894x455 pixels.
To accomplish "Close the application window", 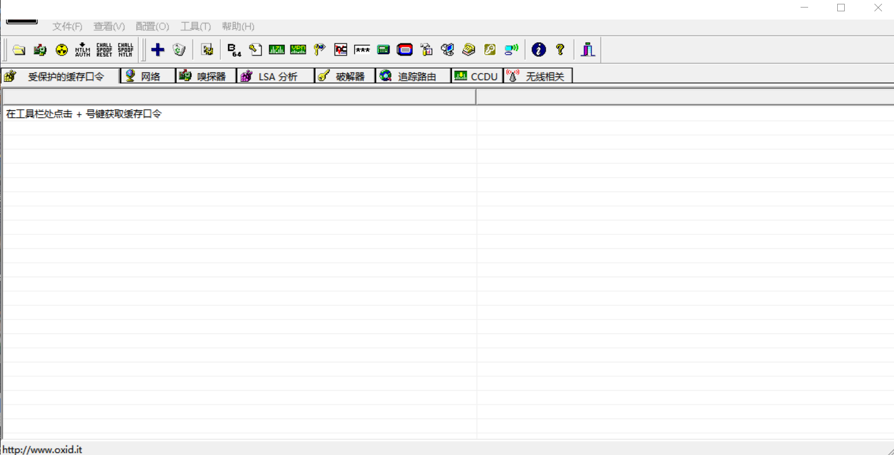I will pyautogui.click(x=878, y=8).
